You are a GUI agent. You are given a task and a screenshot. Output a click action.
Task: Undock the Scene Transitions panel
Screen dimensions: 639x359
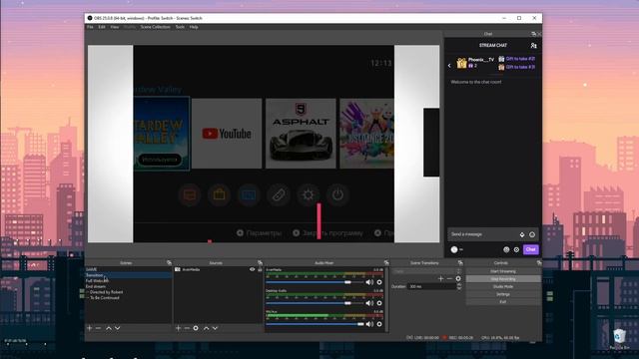[x=460, y=263]
